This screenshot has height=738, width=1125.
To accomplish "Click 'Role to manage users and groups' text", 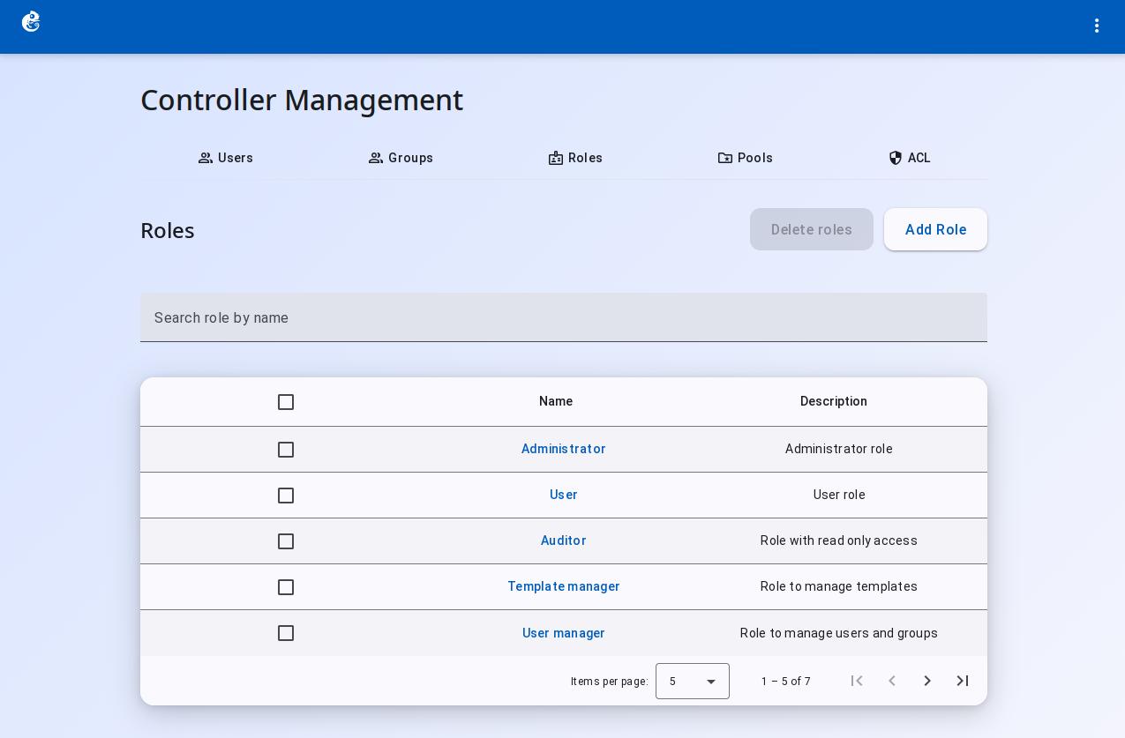I will pyautogui.click(x=839, y=633).
